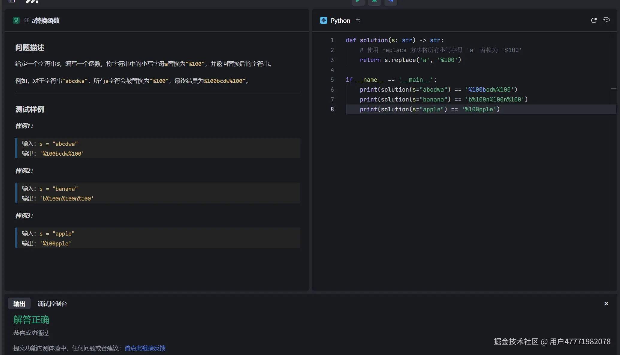Select the 输出 tab
The height and width of the screenshot is (355, 620).
coord(19,304)
